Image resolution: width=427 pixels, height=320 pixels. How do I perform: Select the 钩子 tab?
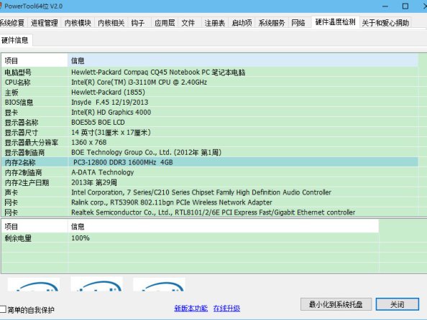pyautogui.click(x=138, y=23)
